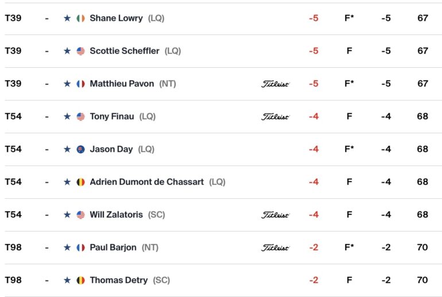Click the red -4 total for Adrien Dumont de Chassart
This screenshot has width=442, height=297.
click(314, 182)
